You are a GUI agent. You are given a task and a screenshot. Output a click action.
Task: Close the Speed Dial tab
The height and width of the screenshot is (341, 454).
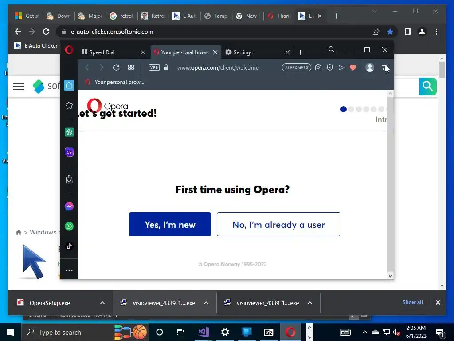pos(143,52)
